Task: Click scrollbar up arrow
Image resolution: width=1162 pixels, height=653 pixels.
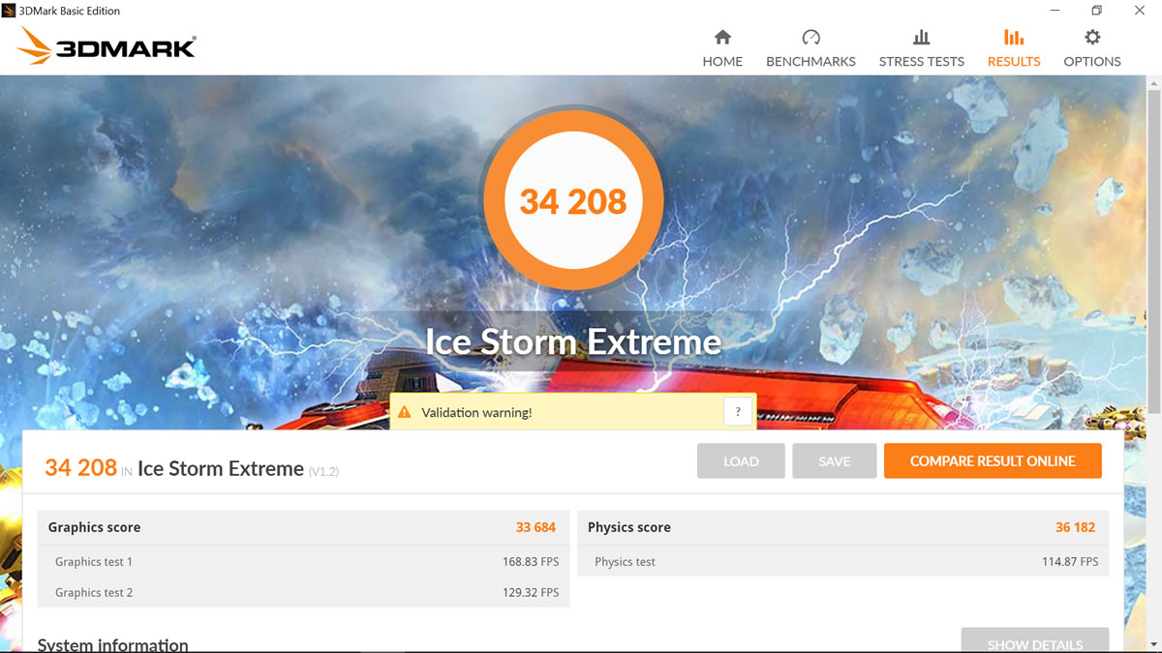Action: click(x=1153, y=82)
